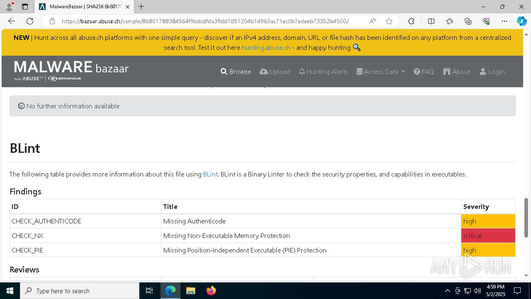Viewport: 531px width, 299px height.
Task: Open the network status tray icon
Action: click(468, 291)
